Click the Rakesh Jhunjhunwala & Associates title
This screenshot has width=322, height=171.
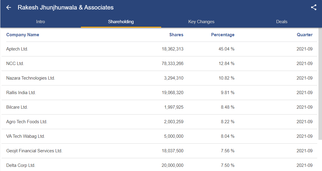point(65,7)
